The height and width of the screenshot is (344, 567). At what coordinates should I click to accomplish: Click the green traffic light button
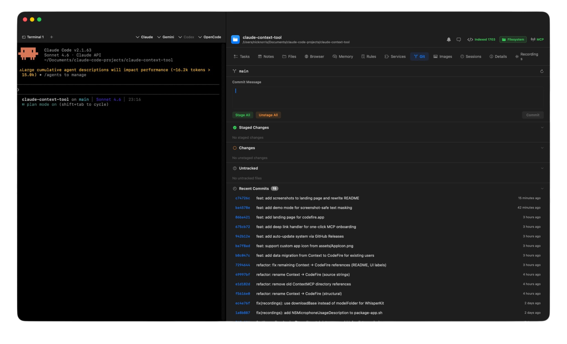pyautogui.click(x=39, y=19)
